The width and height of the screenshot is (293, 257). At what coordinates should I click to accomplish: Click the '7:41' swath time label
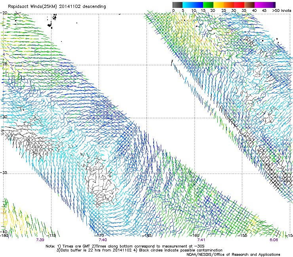pos(201,240)
